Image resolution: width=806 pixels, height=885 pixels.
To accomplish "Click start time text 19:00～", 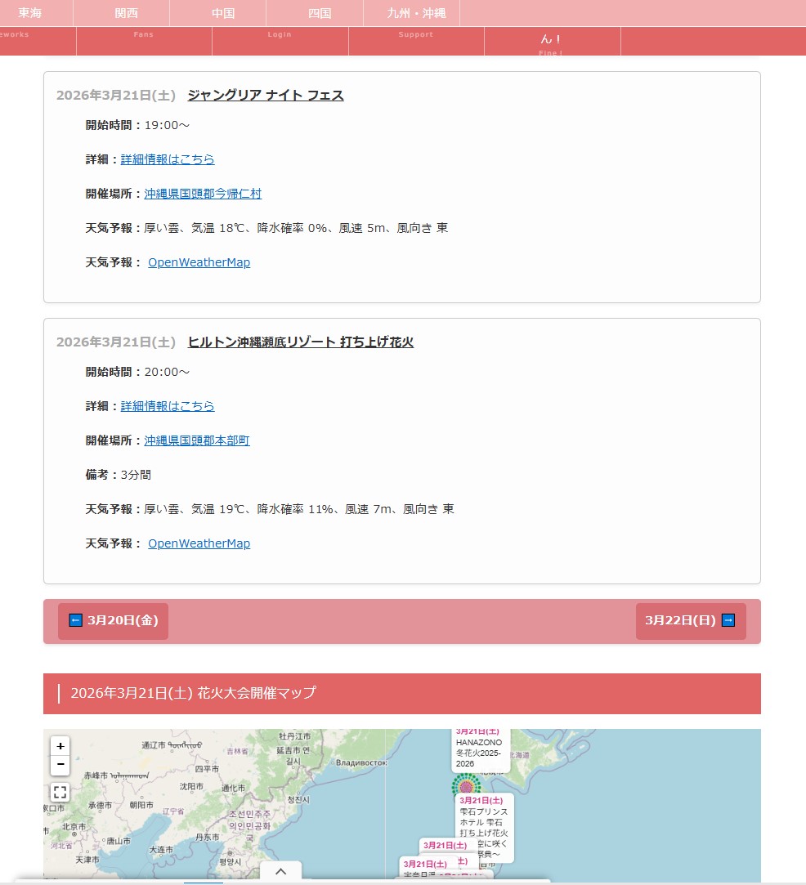I will pos(167,125).
